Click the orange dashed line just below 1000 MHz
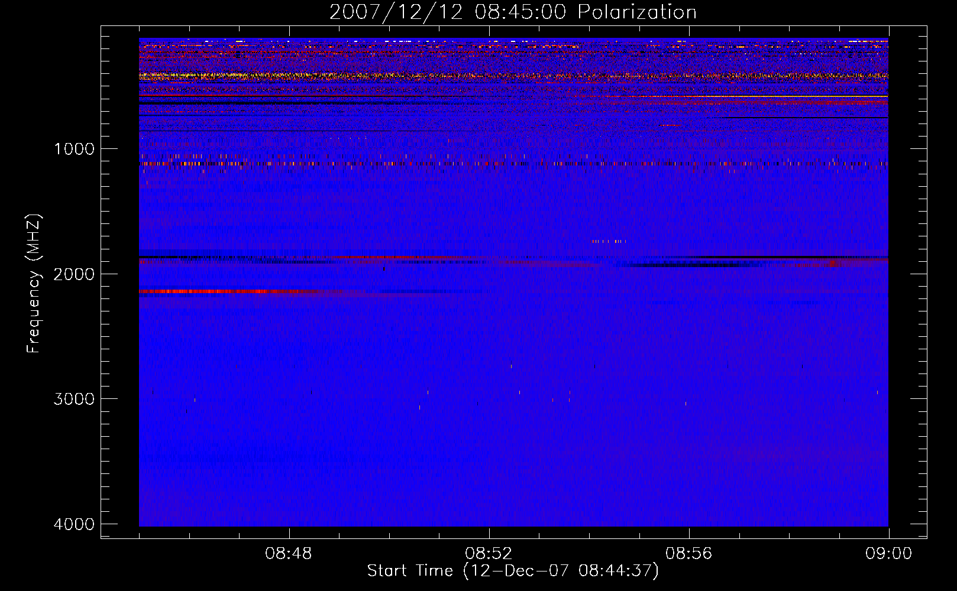This screenshot has height=591, width=957. point(513,164)
